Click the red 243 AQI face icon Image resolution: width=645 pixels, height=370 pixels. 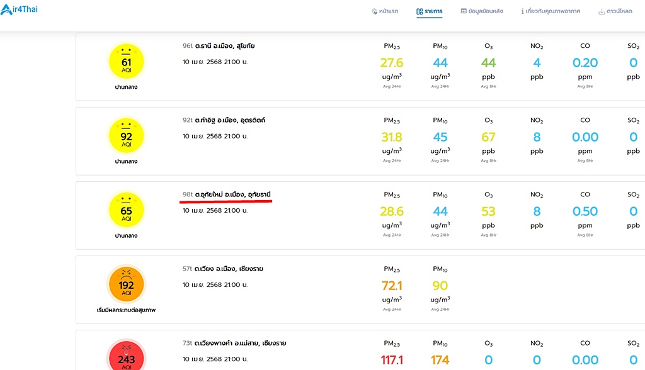(126, 356)
